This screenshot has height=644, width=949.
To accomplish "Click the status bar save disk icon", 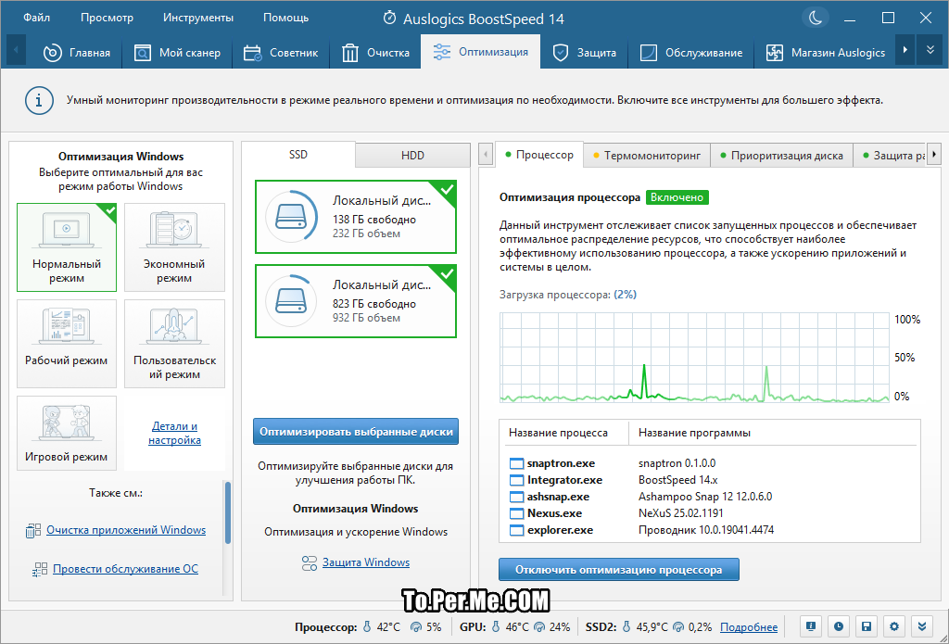I will coord(867,626).
